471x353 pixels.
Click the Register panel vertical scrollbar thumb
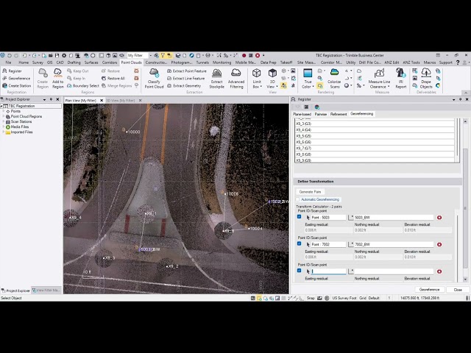(465, 207)
